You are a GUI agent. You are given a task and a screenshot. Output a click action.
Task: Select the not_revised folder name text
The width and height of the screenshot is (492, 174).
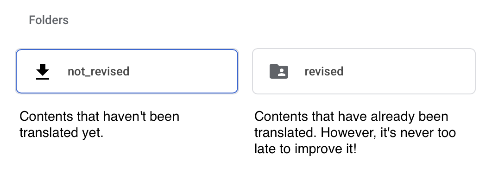99,71
